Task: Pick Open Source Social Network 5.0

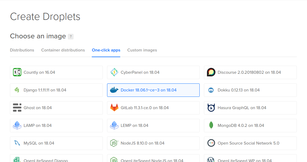Action: [x=250, y=143]
